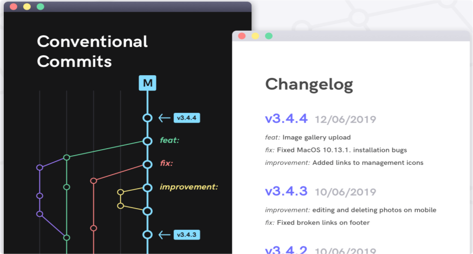Click the uppermost red branch commit node
The image size is (473, 254).
click(94, 181)
